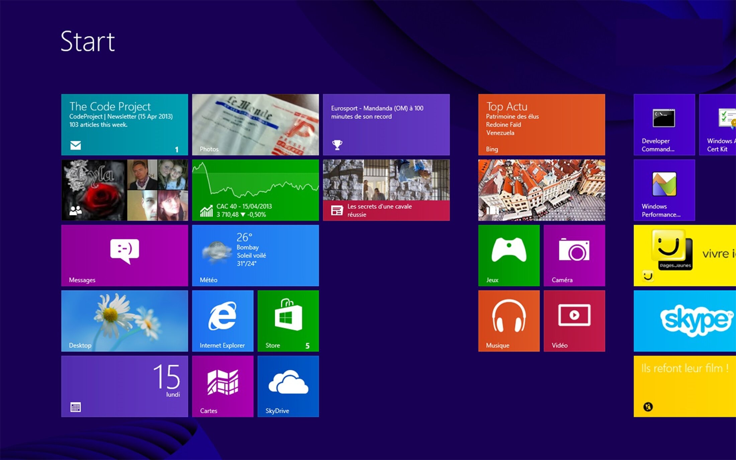Launch the Store app tile
736x460 pixels.
click(288, 320)
